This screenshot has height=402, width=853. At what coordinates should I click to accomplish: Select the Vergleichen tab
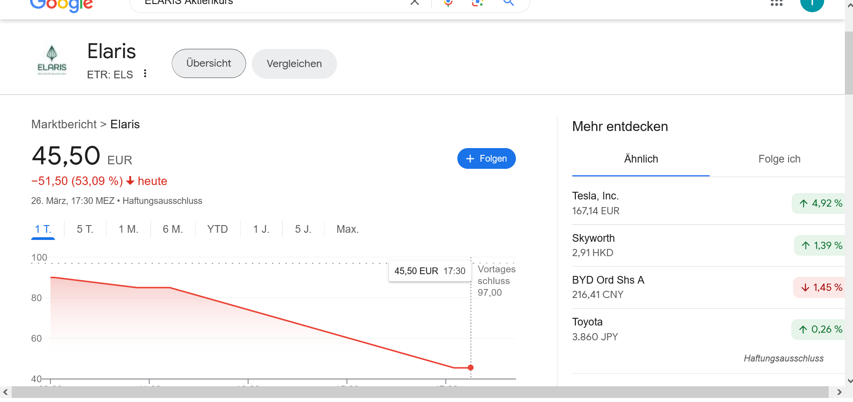[x=294, y=64]
